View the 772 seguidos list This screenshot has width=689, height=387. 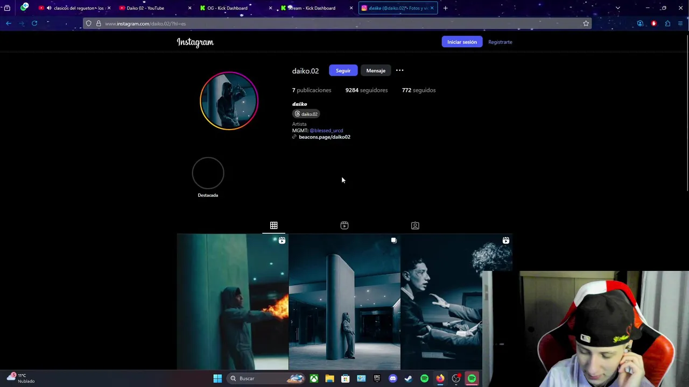coord(419,90)
